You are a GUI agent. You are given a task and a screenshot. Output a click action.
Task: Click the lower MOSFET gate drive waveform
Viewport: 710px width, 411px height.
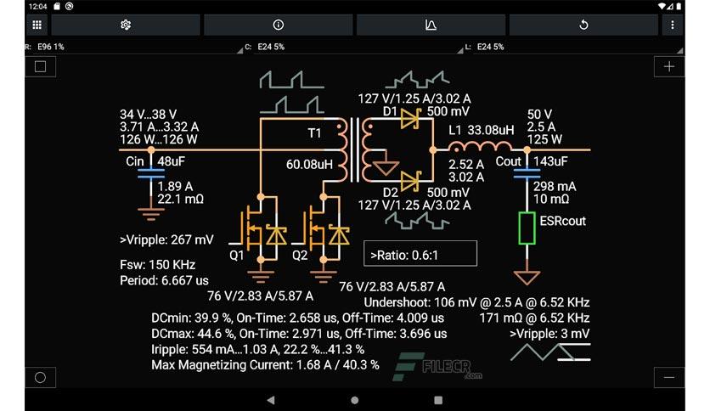pyautogui.click(x=291, y=104)
